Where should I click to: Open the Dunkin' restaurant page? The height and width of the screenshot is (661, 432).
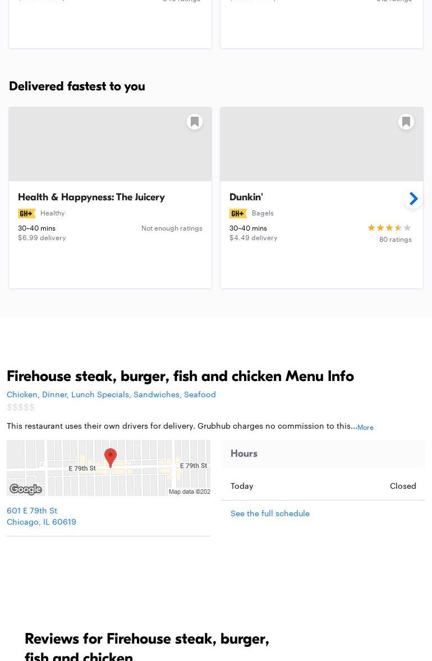pos(246,197)
